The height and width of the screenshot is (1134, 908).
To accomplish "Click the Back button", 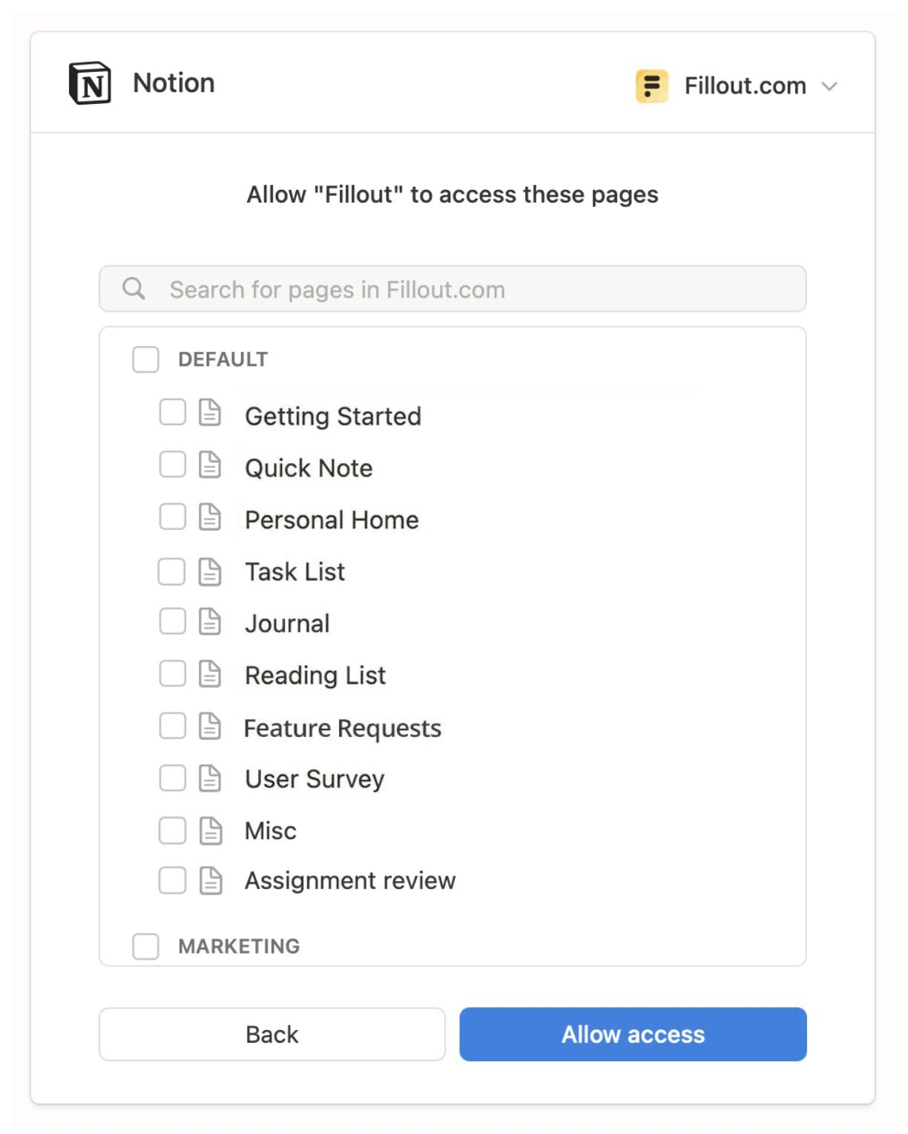I will (272, 1034).
